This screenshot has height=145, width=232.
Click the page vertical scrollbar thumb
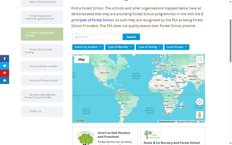[x=230, y=41]
